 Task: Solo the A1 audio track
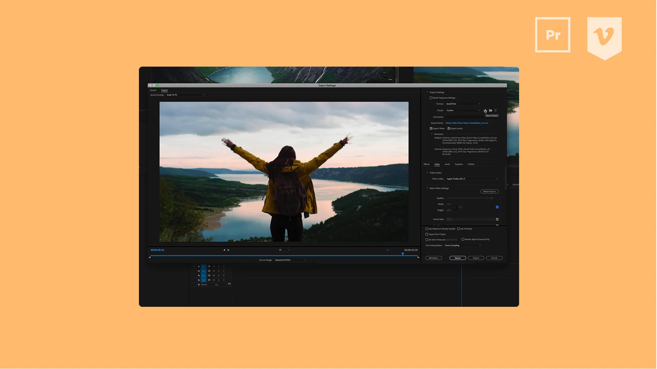(x=219, y=266)
